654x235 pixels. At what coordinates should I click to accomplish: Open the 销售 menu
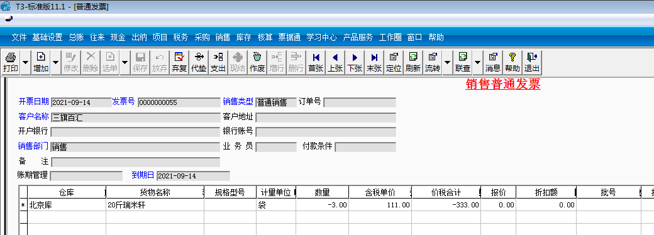tap(223, 38)
